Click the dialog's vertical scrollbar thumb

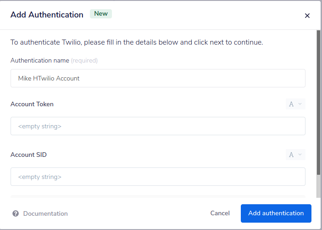(x=318, y=101)
